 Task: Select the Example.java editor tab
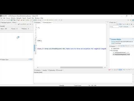click(47, 22)
